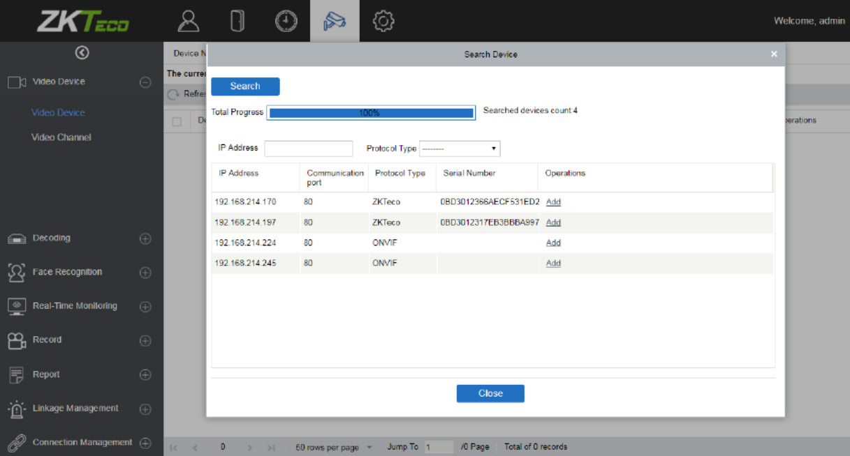This screenshot has width=850, height=456.
Task: Click the Total Progress bar
Action: click(x=371, y=113)
